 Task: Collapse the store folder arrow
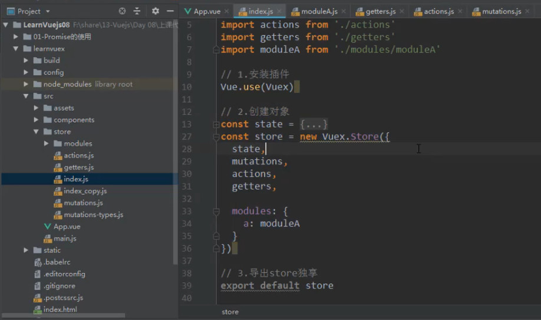point(36,132)
